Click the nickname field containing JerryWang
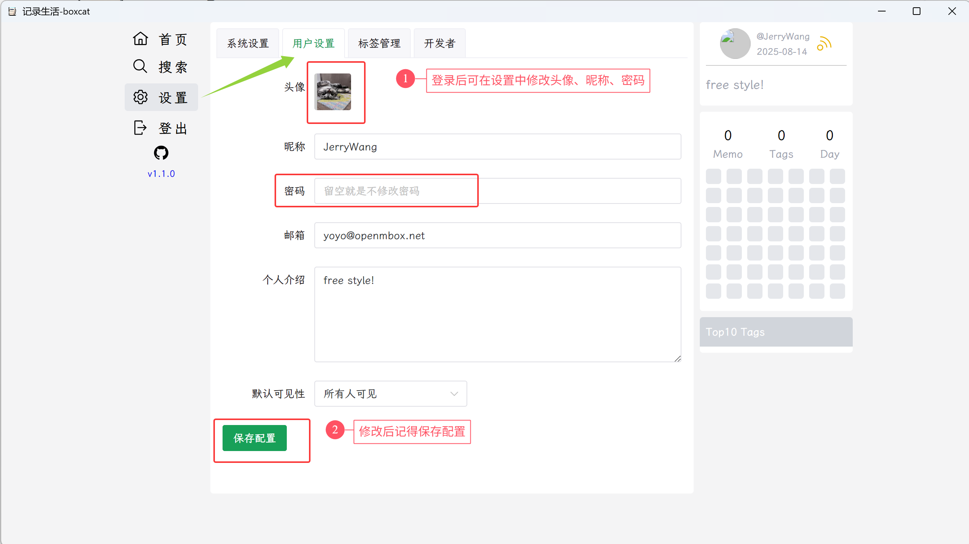 tap(498, 147)
